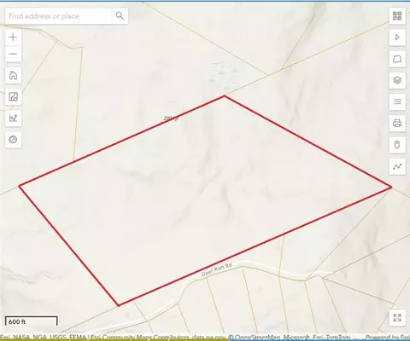Show the legend list icon

pos(397,101)
